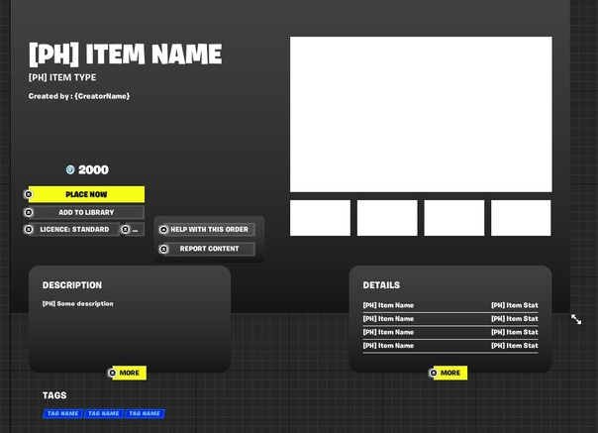Click the gamepad icon beside PLACE NOW
The height and width of the screenshot is (433, 598).
click(x=29, y=194)
